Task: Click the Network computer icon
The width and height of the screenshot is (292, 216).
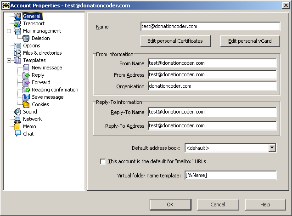Action: 17,119
